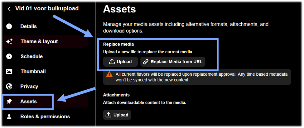Image resolution: width=304 pixels, height=128 pixels.
Task: Click the Privacy globe icon
Action: (9, 86)
